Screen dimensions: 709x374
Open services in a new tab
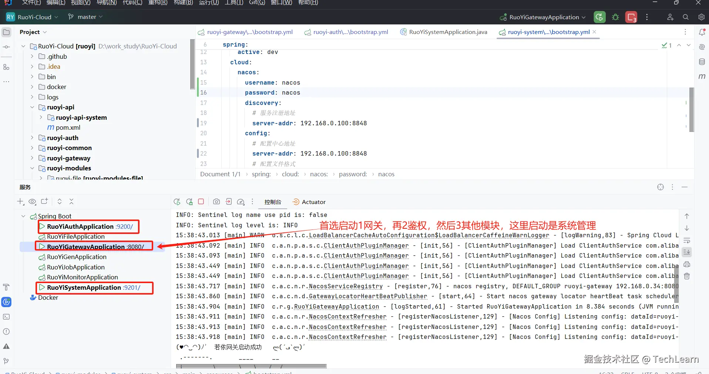[x=44, y=201]
